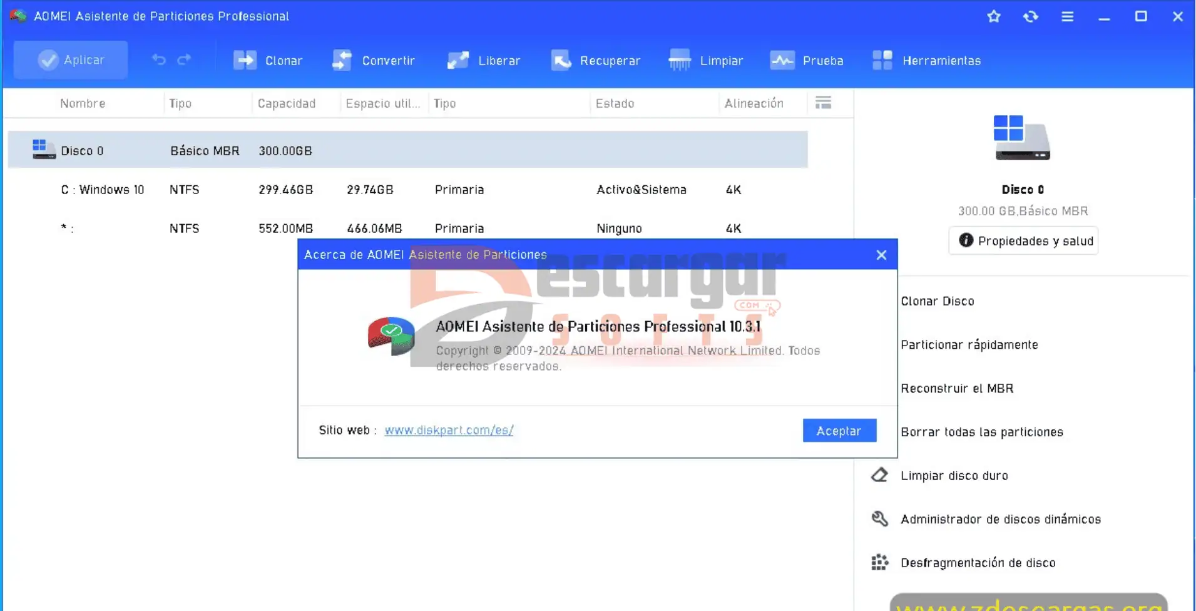Select Clonar Disco in side panel
Viewport: 1196px width, 611px height.
click(938, 301)
